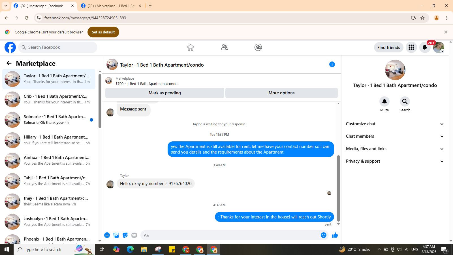
Task: Click the Find friends button
Action: click(x=388, y=47)
